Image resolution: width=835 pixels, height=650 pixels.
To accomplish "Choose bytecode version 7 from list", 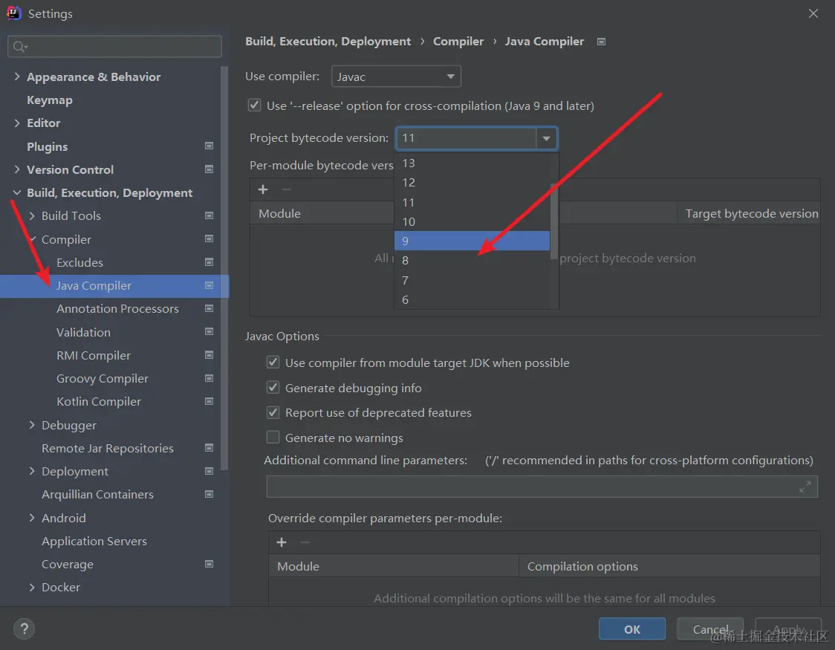I will pos(472,280).
